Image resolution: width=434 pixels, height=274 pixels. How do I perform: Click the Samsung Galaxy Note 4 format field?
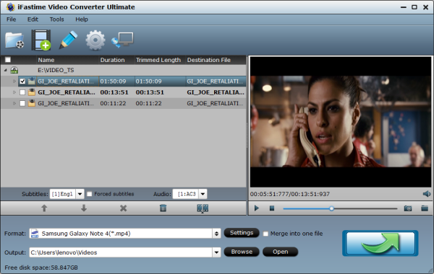(121, 234)
